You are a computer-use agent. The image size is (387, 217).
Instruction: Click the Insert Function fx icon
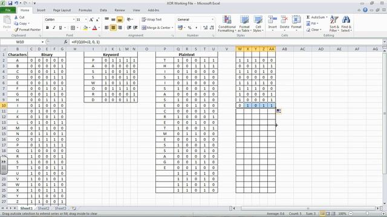click(x=65, y=42)
